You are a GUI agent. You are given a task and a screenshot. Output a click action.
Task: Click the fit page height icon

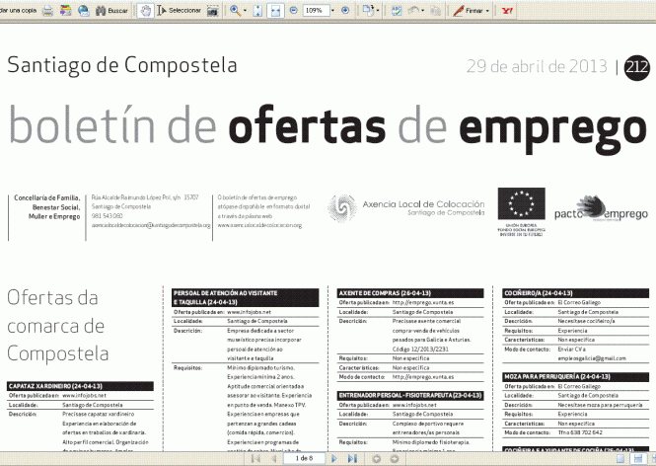point(257,11)
